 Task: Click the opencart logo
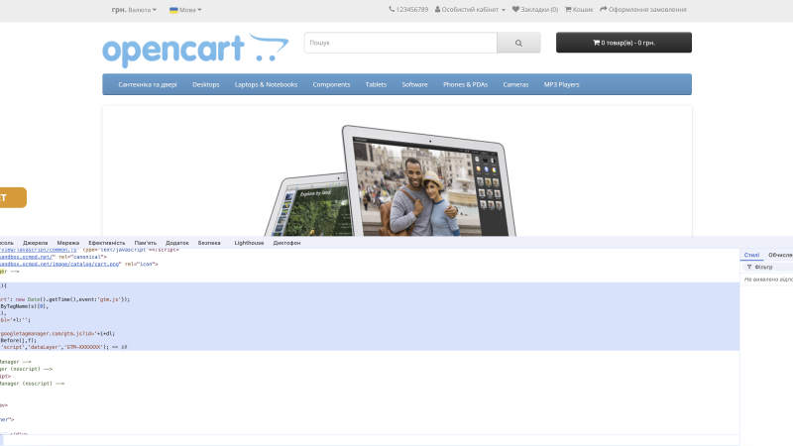(195, 50)
